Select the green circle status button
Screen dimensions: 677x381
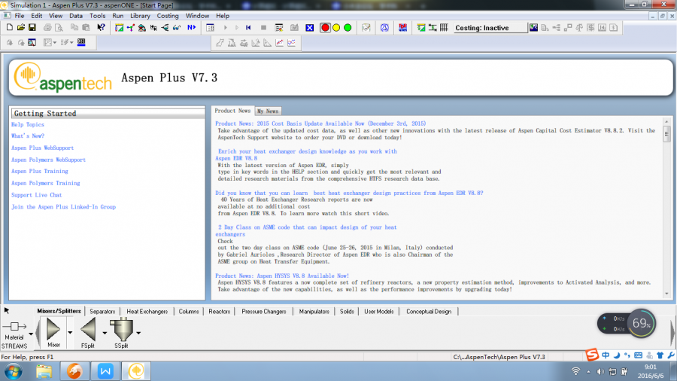(x=348, y=28)
